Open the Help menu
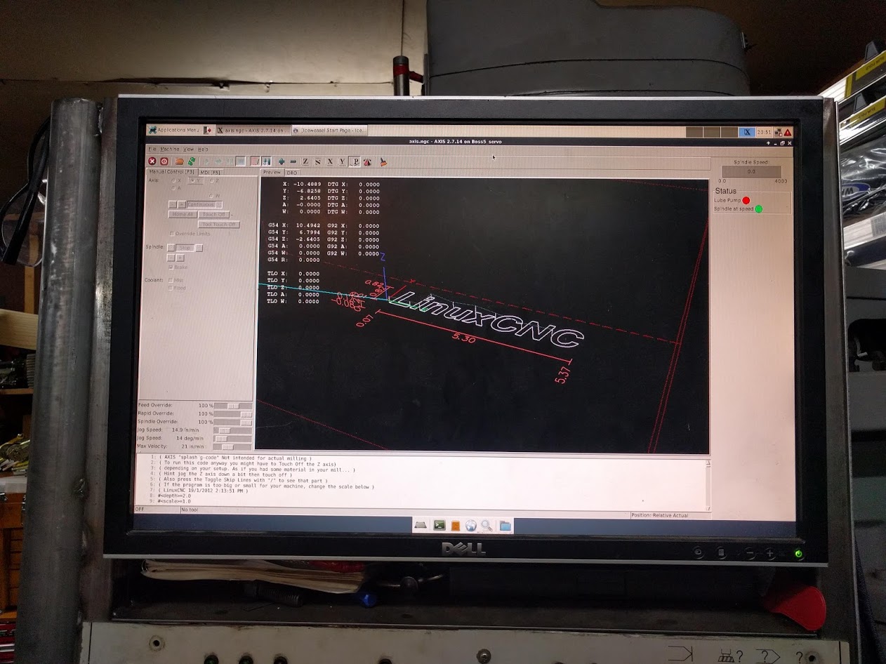Viewport: 886px width, 664px height. point(203,149)
